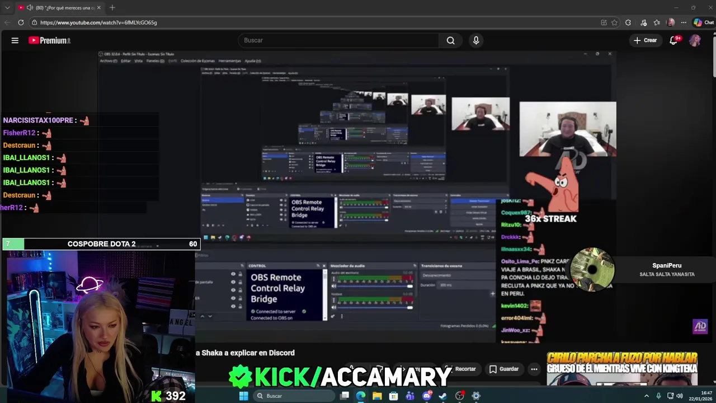This screenshot has height=403, width=716.
Task: Open browser profile picture icon
Action: click(671, 22)
